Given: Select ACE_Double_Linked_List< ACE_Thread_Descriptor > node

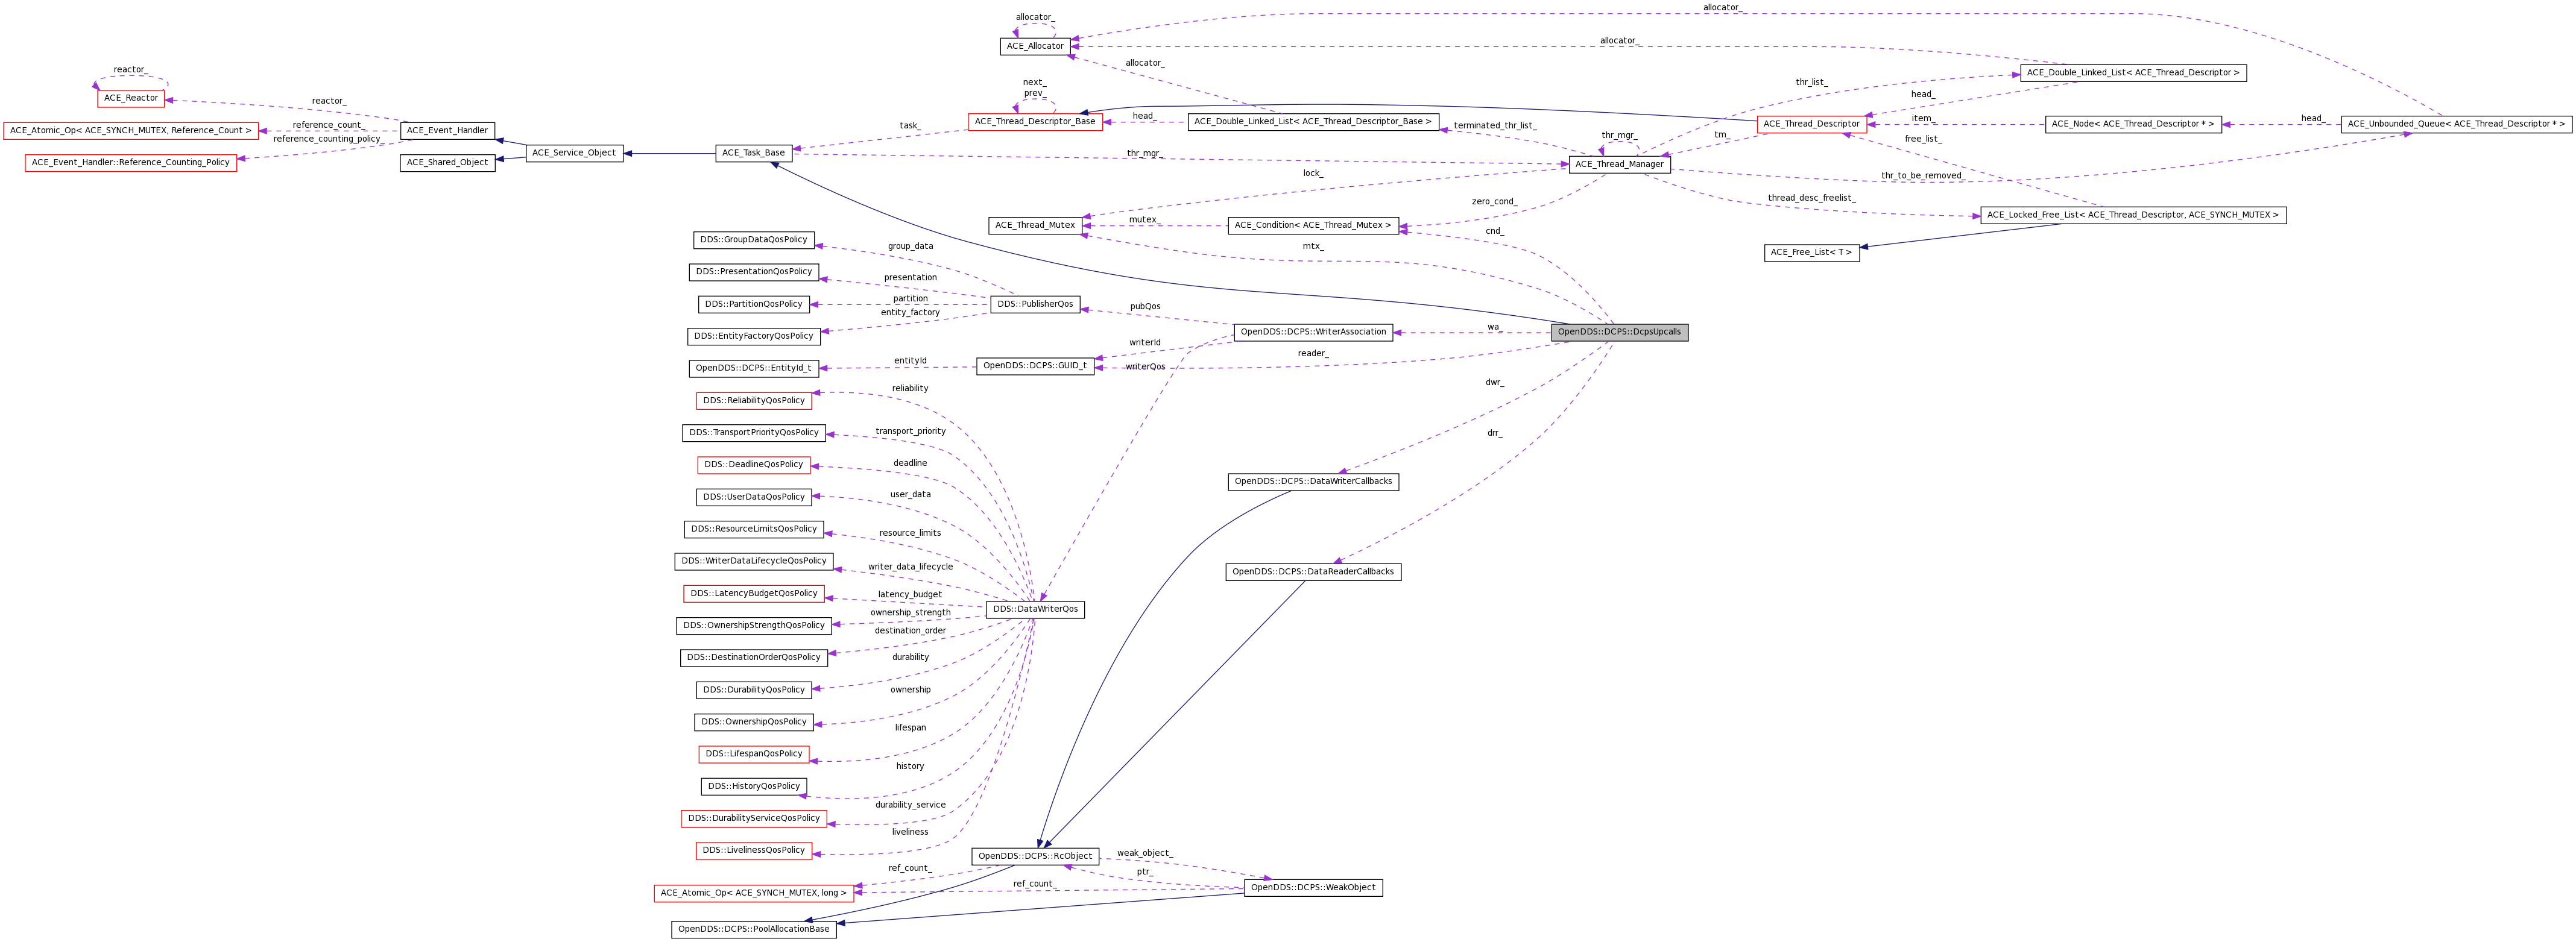Looking at the screenshot, I should click(2133, 73).
